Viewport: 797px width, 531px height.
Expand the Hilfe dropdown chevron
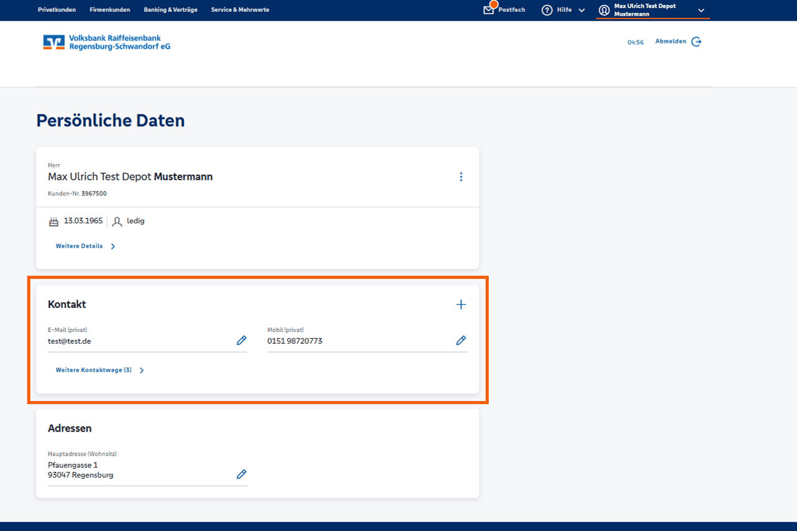(x=581, y=10)
